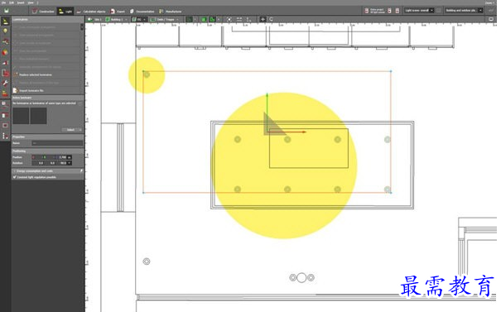The width and height of the screenshot is (501, 312).
Task: Select the lamp bulb tool in sidebar
Action: coord(5,31)
